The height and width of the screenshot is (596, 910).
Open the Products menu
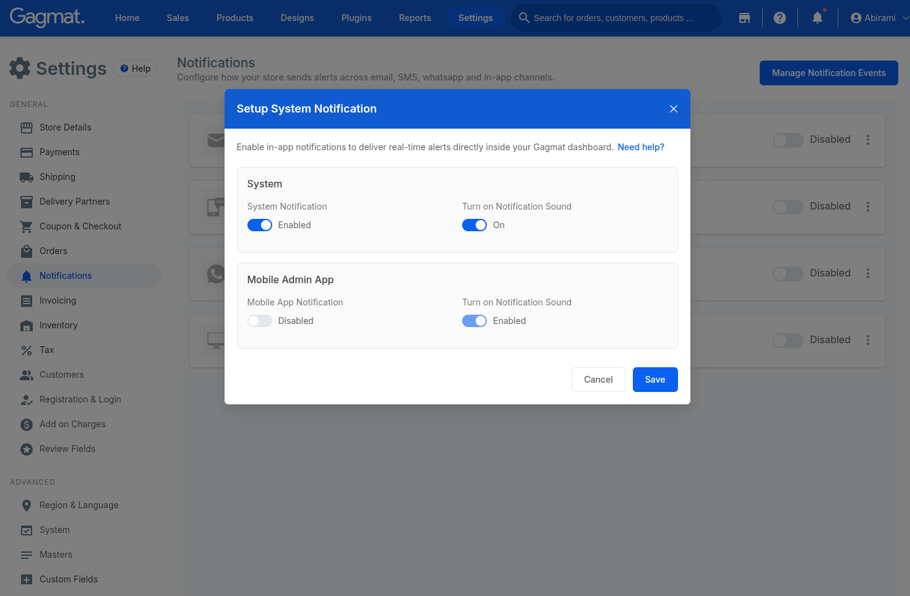click(x=235, y=18)
